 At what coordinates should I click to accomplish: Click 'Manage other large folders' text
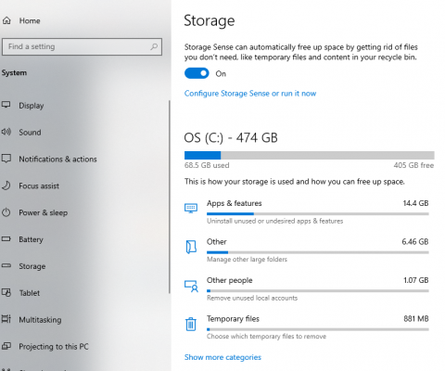click(x=247, y=260)
